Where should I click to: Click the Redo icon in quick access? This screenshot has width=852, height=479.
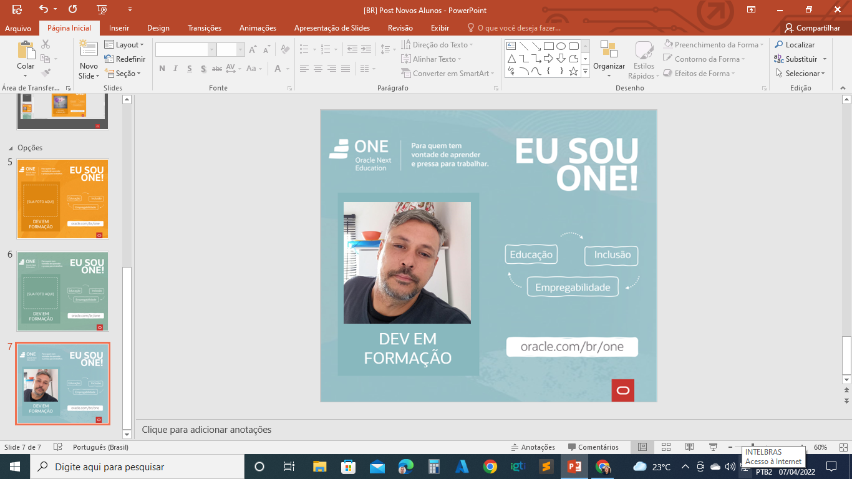72,9
